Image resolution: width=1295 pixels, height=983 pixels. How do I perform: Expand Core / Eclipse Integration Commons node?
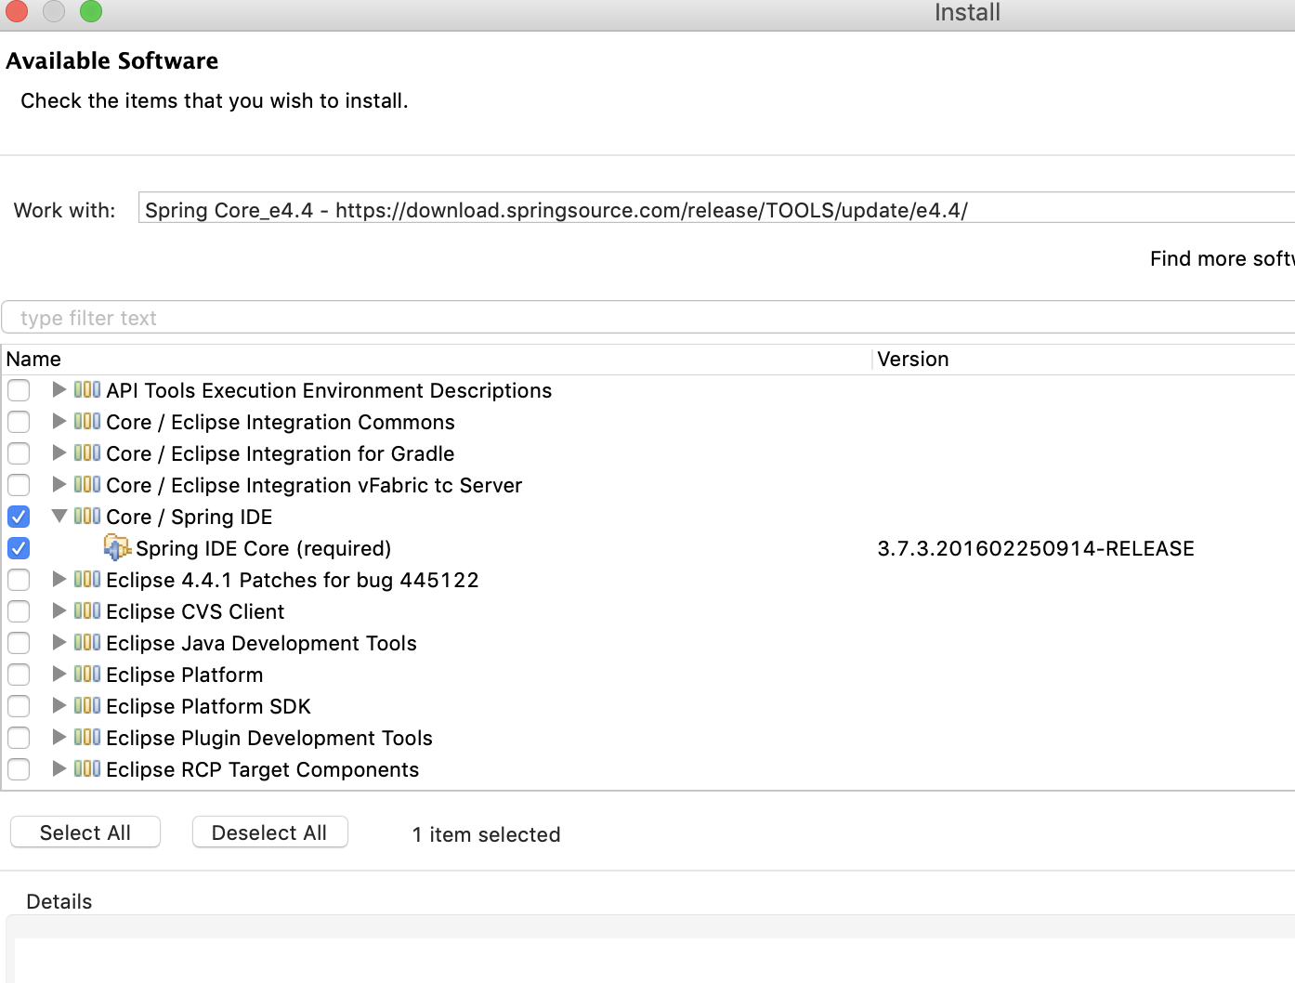tap(59, 421)
